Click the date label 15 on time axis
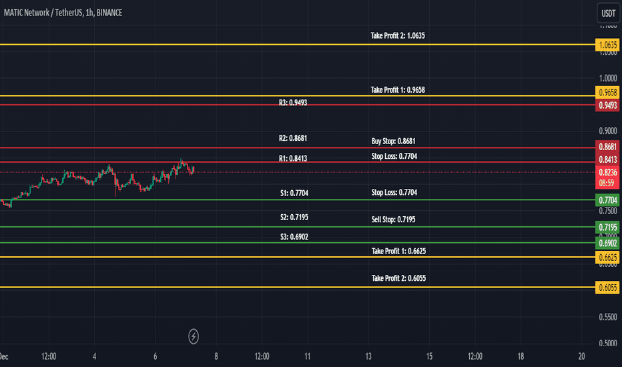Screen dimensions: 622x367 point(429,356)
